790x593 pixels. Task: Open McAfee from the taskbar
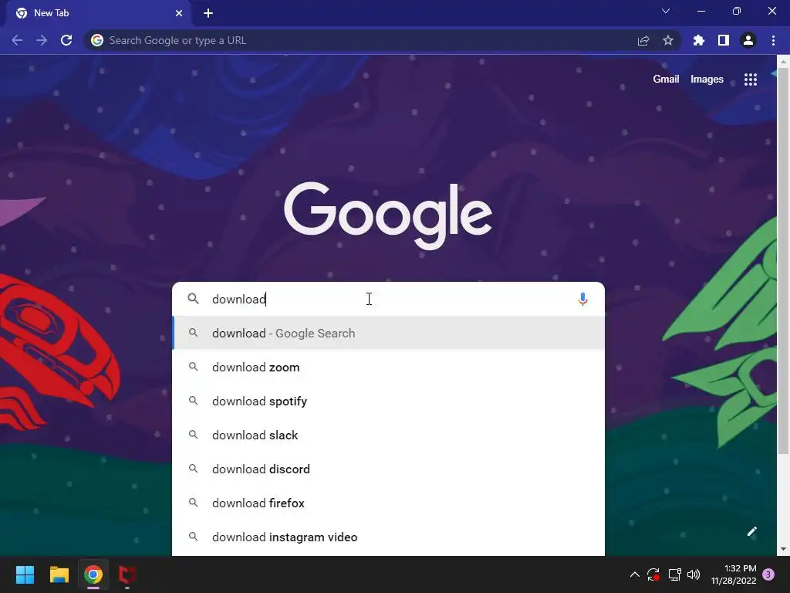coord(127,574)
